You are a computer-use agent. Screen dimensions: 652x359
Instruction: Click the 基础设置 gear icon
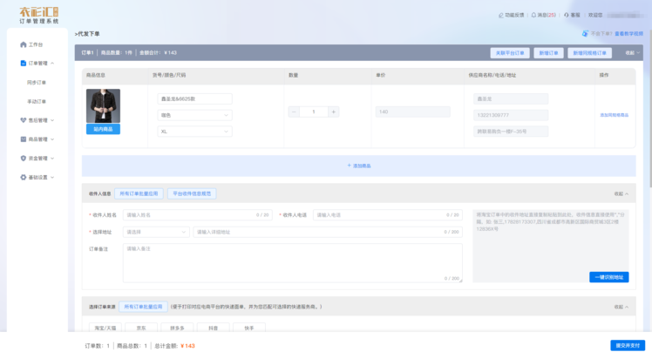coord(24,178)
